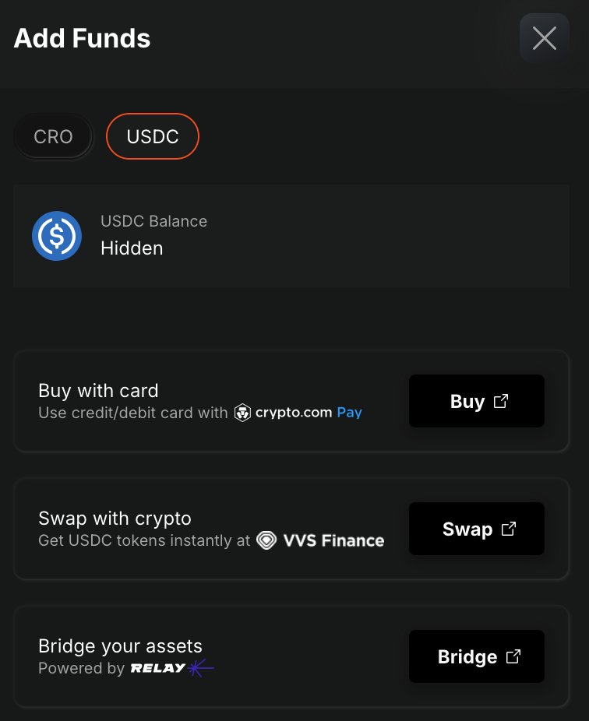
Task: Click the Hidden balance value
Action: (132, 248)
